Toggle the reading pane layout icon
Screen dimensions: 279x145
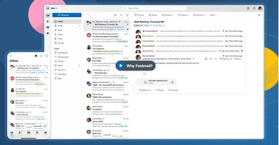[259, 15]
